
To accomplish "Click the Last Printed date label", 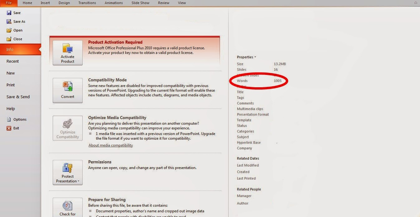I will pos(246,178).
